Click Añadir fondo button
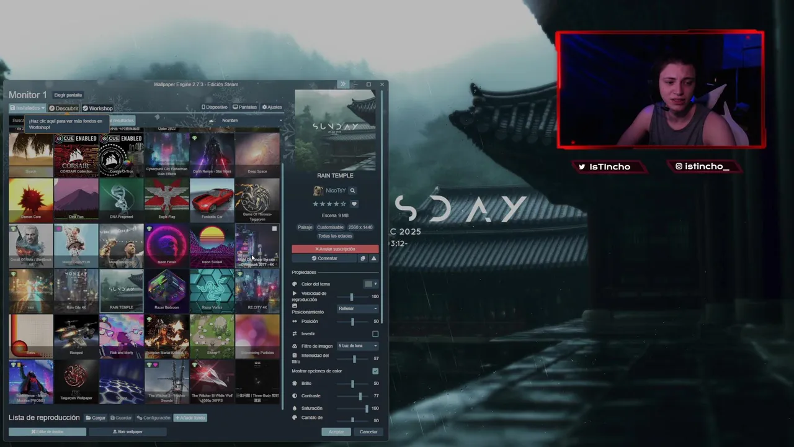 (190, 418)
